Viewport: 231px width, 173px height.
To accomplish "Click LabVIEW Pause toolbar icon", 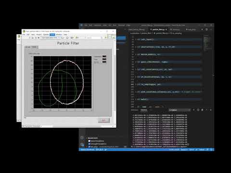I will point(38,38).
